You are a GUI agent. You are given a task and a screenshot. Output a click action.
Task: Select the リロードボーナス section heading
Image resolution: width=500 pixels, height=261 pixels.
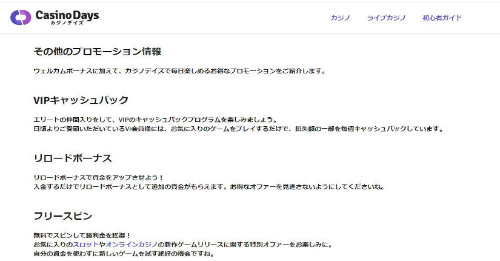pos(73,158)
